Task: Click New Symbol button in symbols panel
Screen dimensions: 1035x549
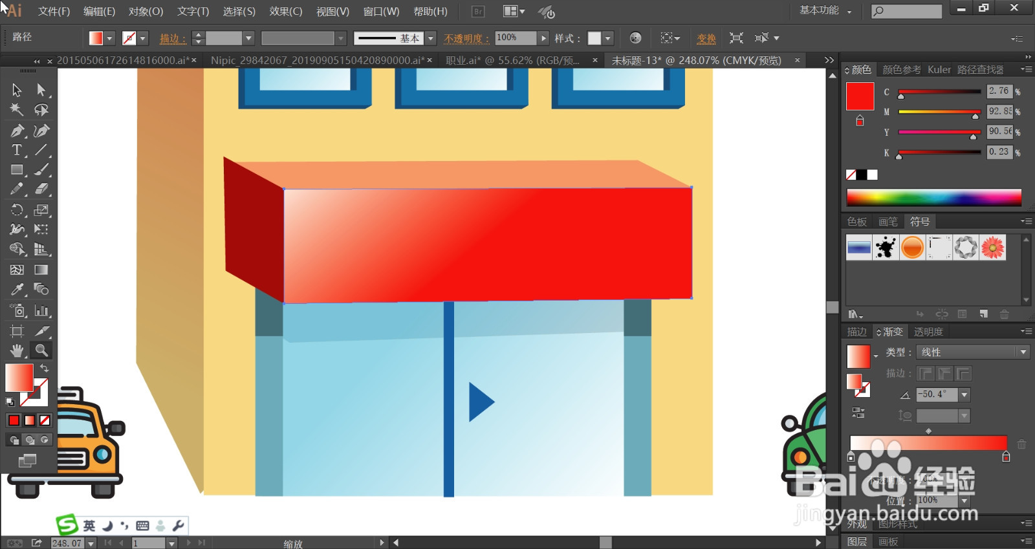Action: pyautogui.click(x=983, y=314)
